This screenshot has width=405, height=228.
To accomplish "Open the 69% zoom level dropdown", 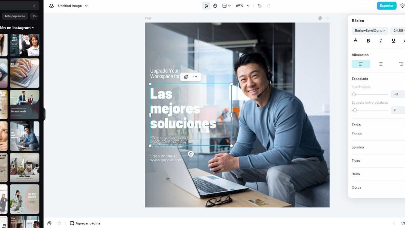I will click(242, 6).
